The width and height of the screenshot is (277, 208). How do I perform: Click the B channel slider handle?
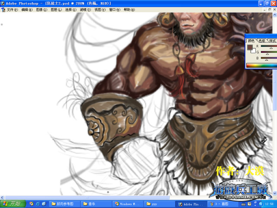click(267, 60)
